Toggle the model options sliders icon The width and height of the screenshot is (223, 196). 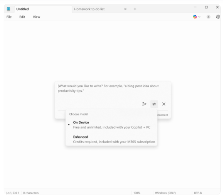[x=154, y=104]
